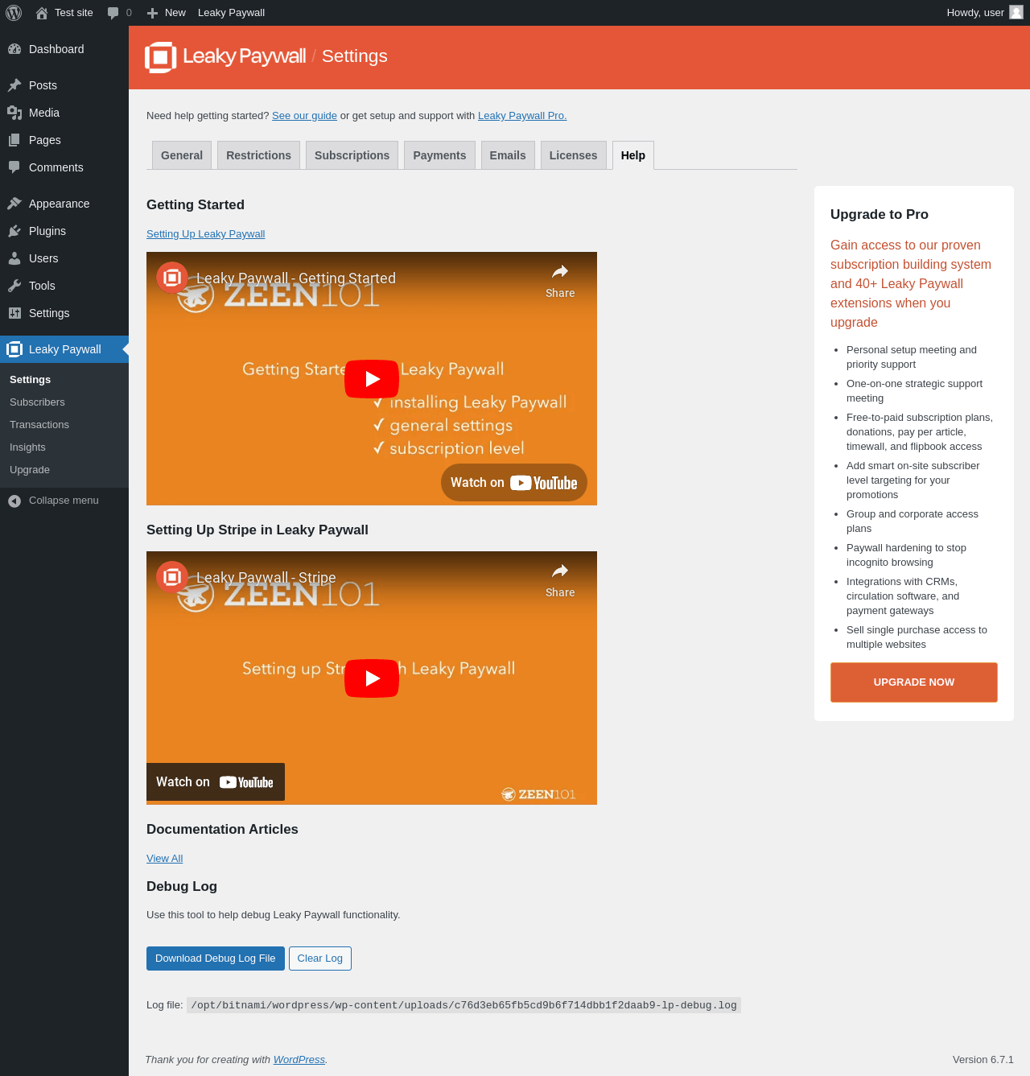Click the Tools wrench icon
The image size is (1030, 1076).
click(14, 286)
